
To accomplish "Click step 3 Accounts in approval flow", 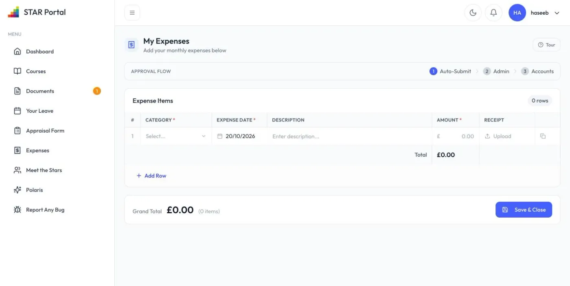I will click(537, 71).
